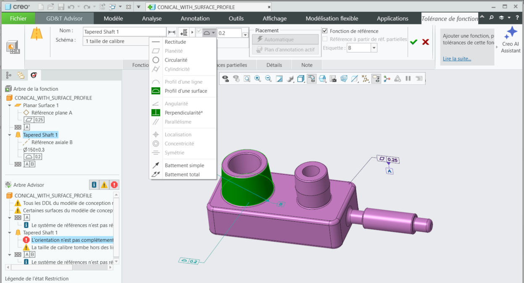Select Perpendicularité* in the menu
The width and height of the screenshot is (524, 283).
click(x=183, y=113)
